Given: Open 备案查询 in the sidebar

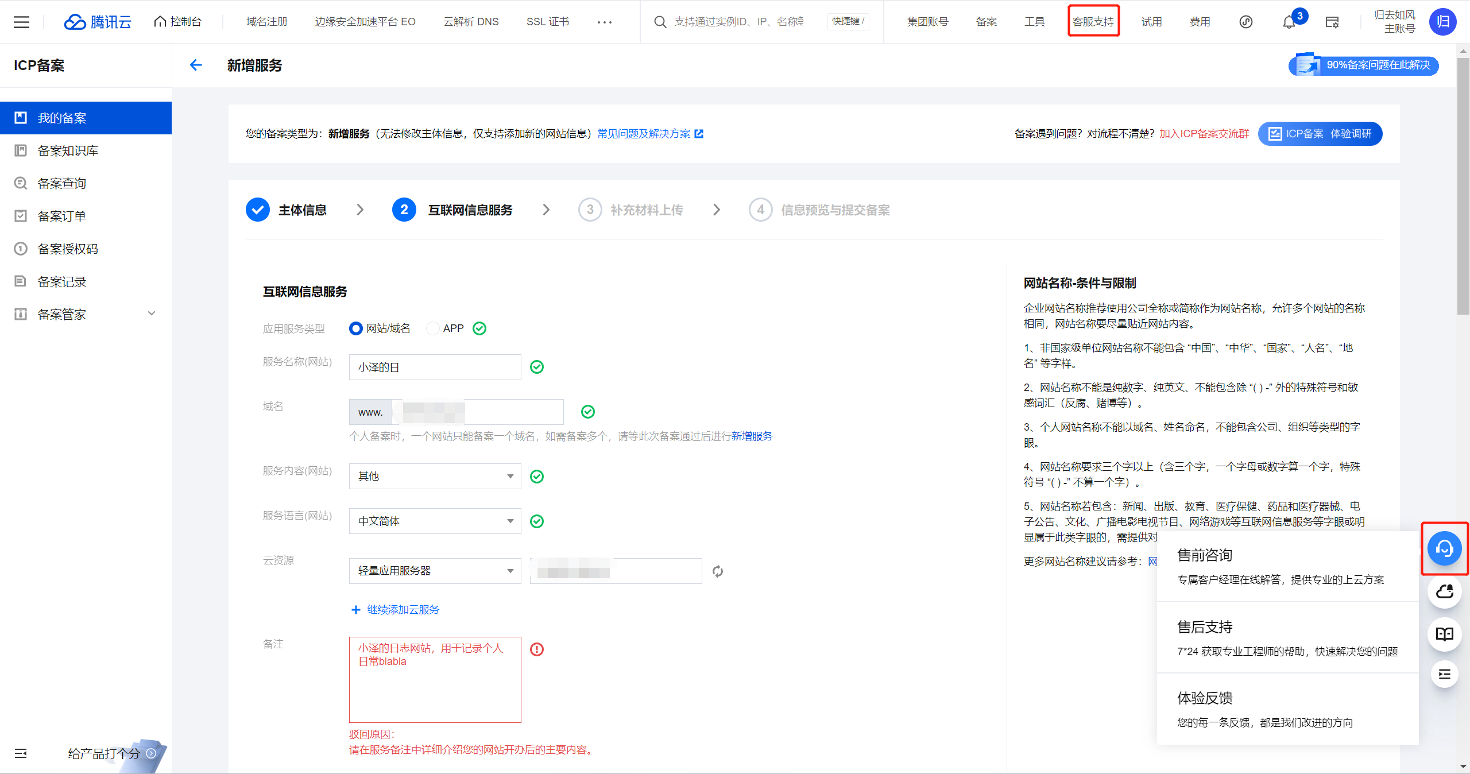Looking at the screenshot, I should click(62, 183).
